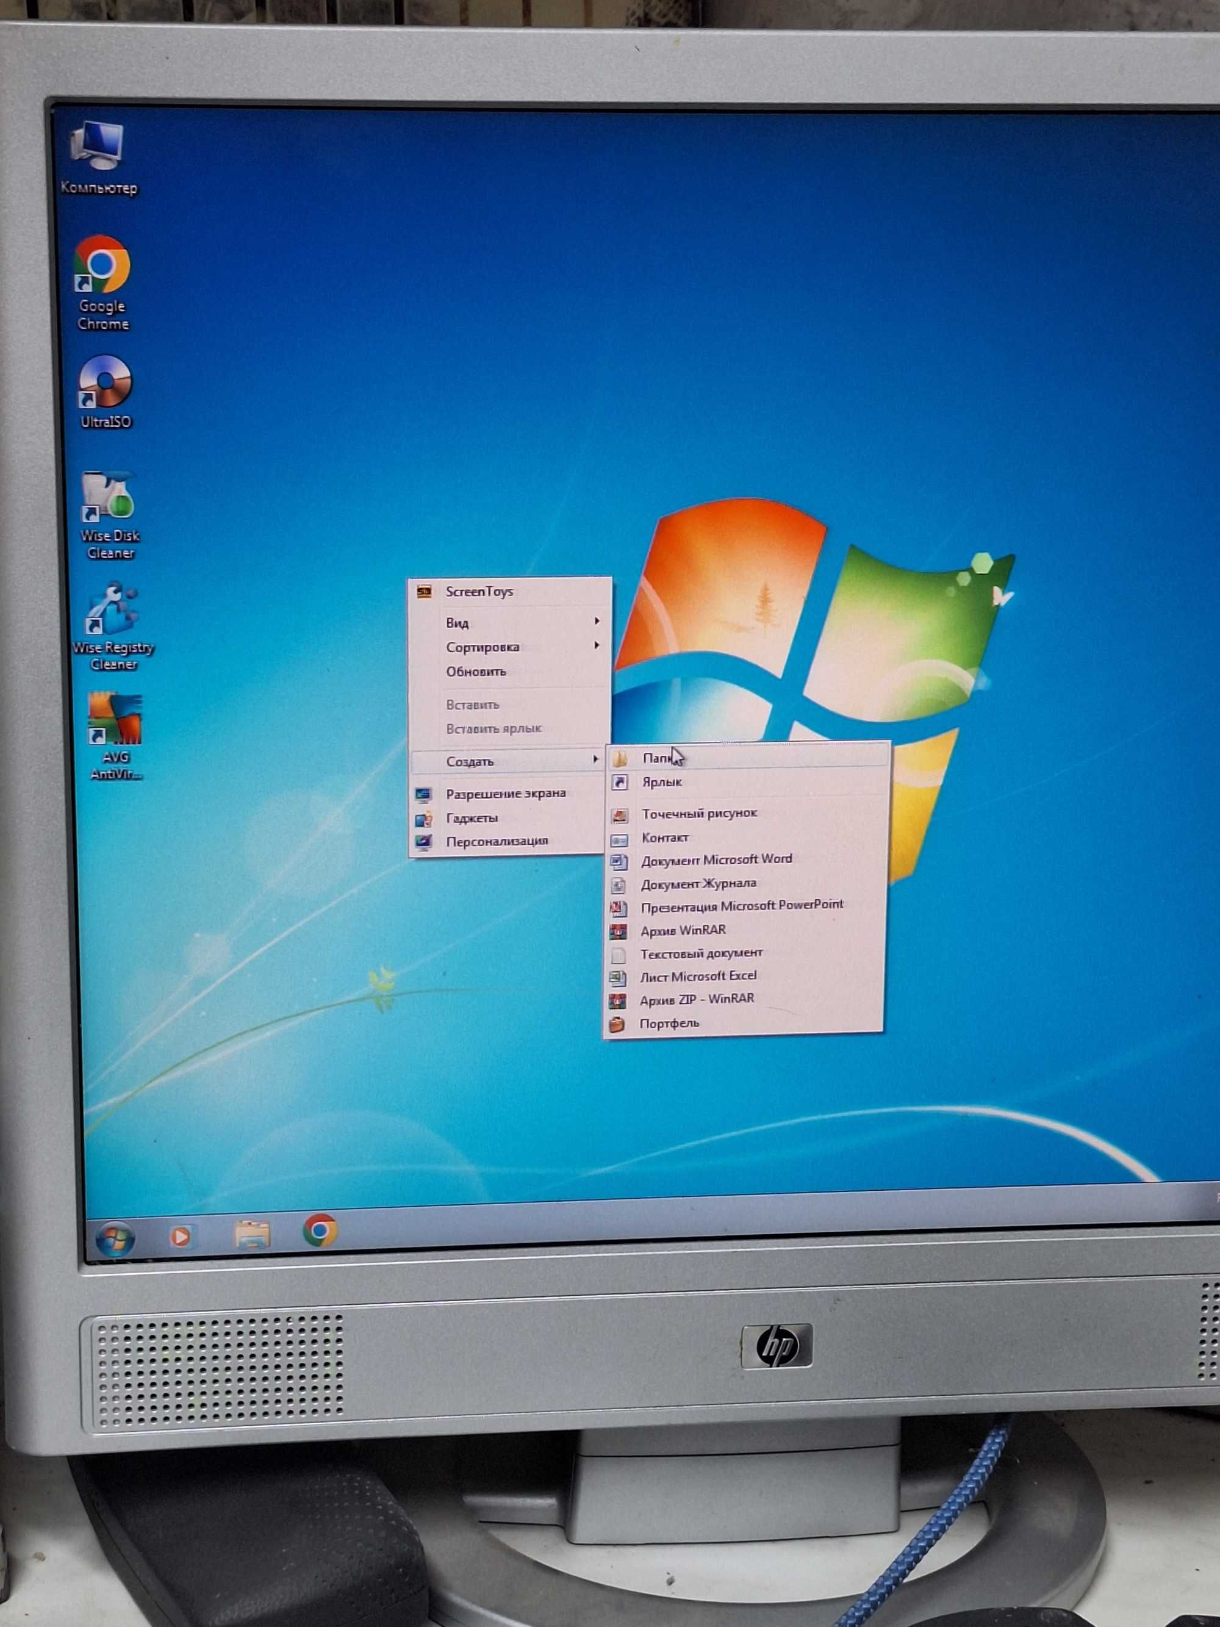Create a Лист Microsoft Excel

(x=744, y=976)
